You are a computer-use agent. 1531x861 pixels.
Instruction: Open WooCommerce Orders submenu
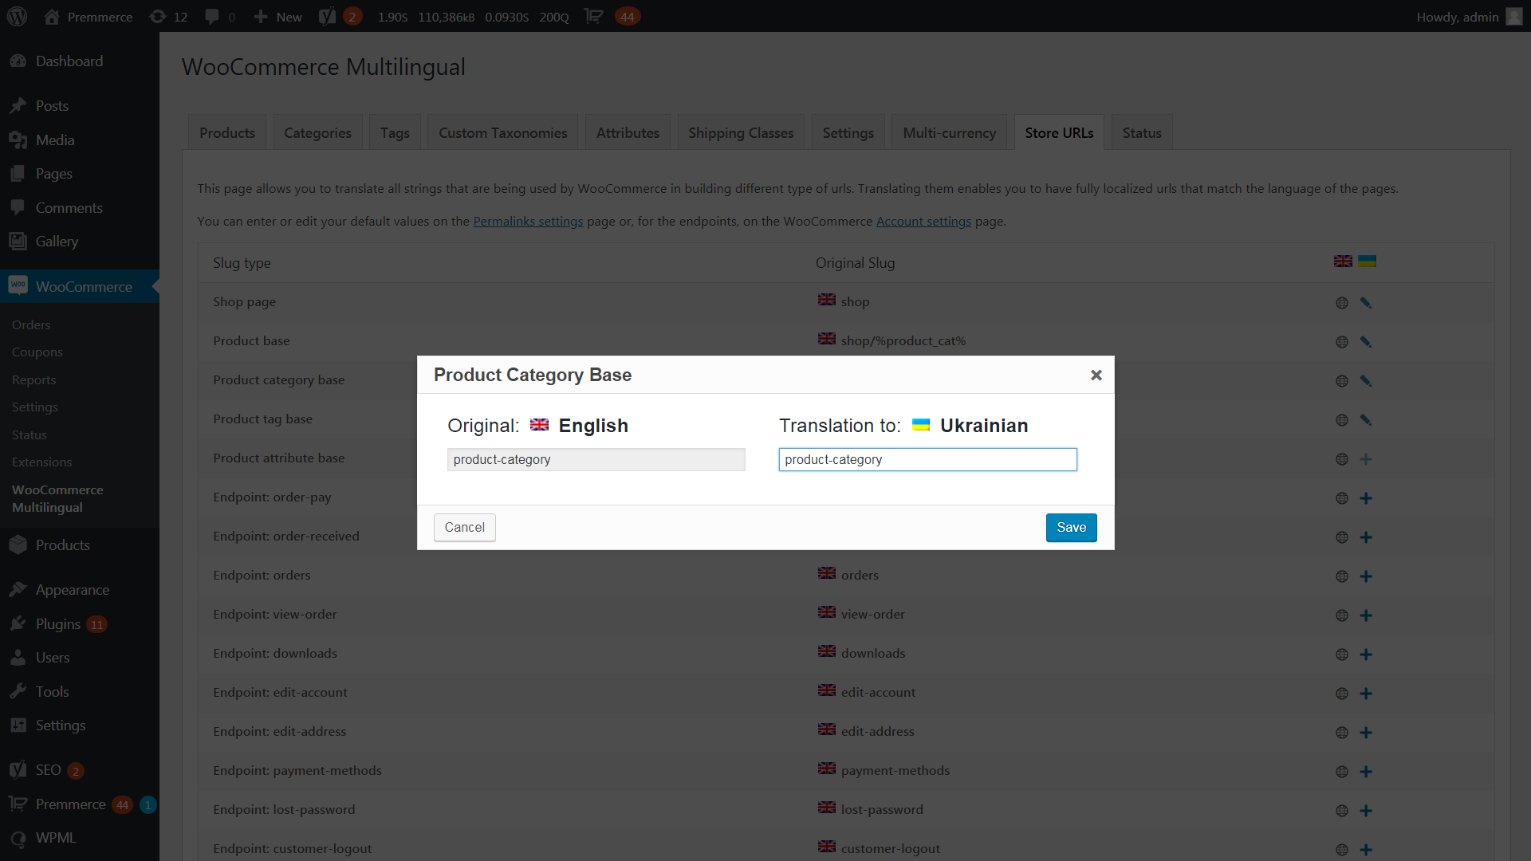(x=31, y=324)
